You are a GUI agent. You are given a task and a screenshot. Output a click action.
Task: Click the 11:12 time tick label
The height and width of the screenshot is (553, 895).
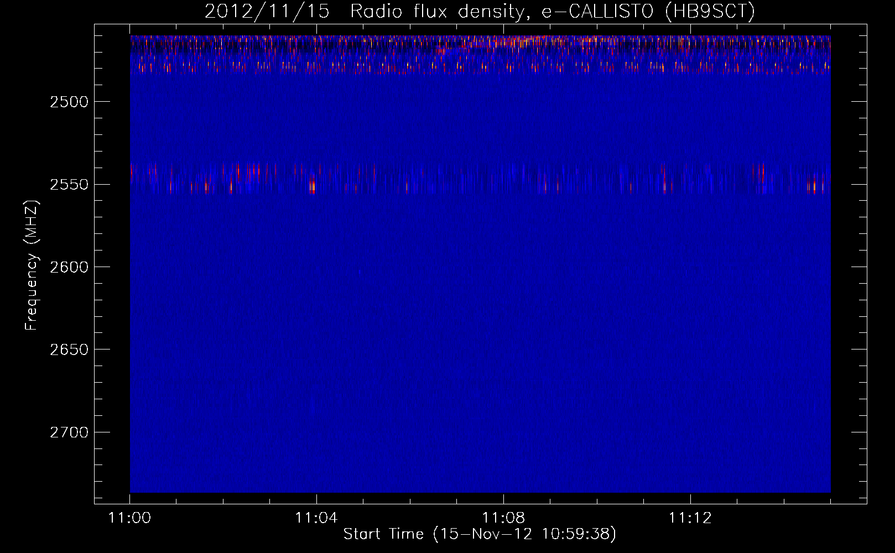click(x=690, y=518)
